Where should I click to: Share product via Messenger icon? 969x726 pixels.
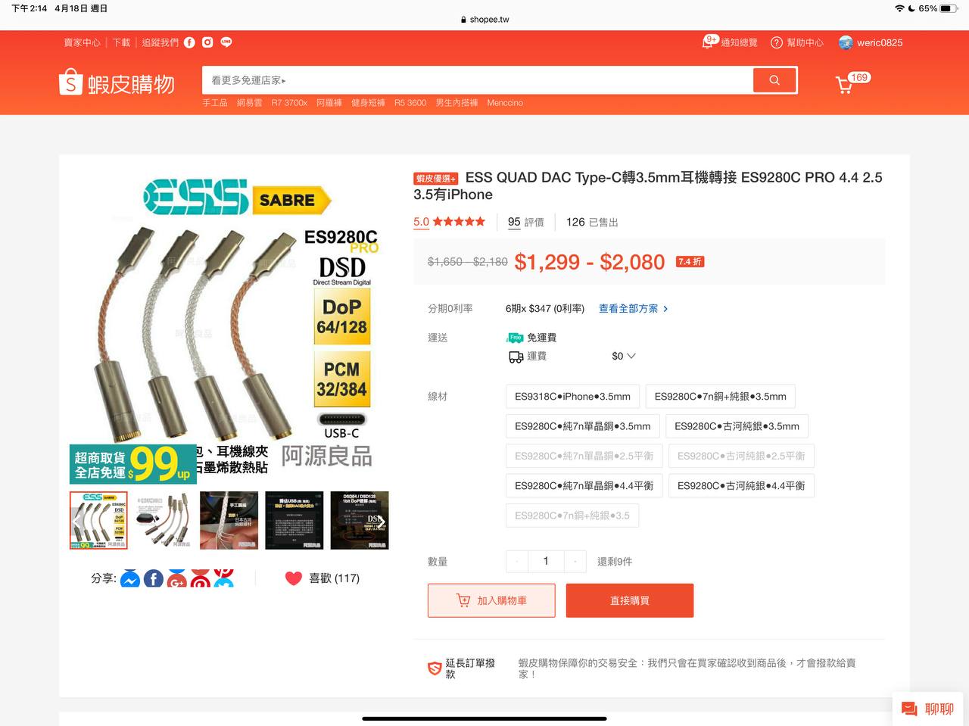click(130, 579)
